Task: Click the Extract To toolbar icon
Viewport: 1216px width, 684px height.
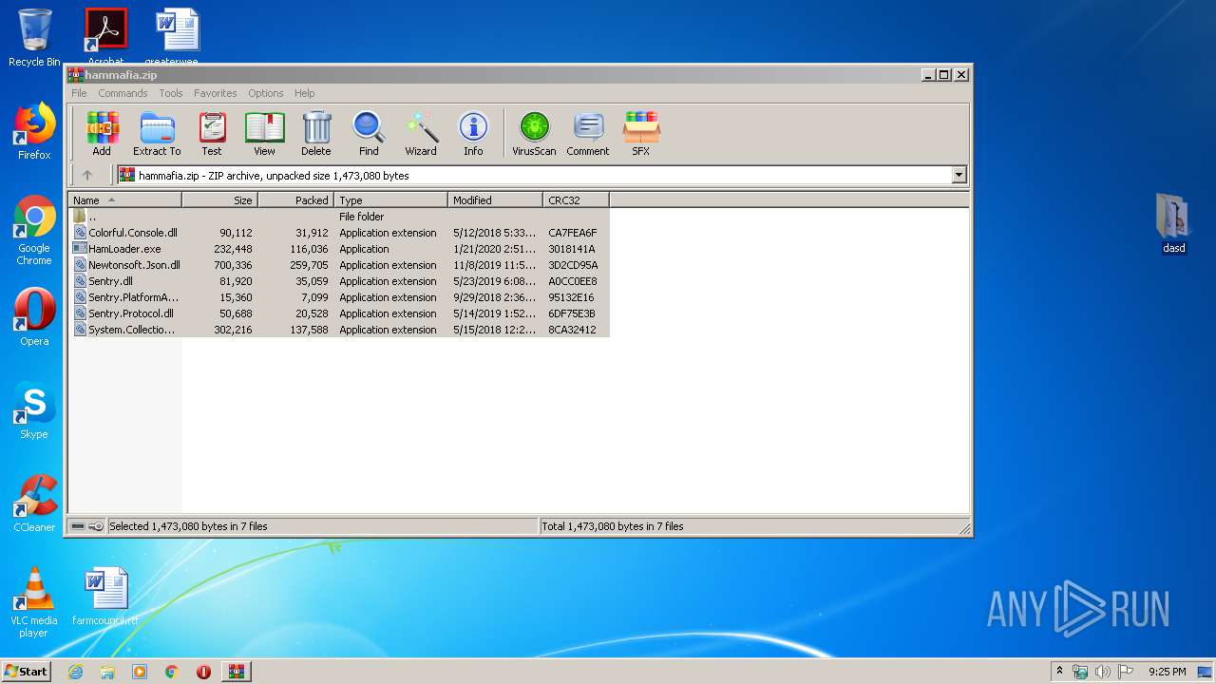Action: coord(157,134)
